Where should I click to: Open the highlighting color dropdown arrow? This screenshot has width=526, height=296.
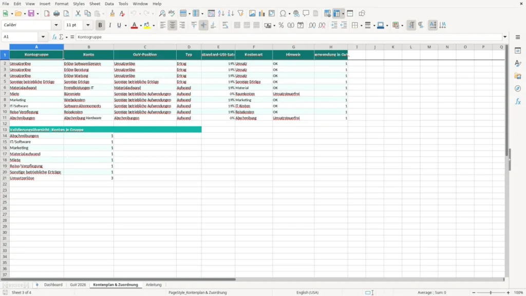click(154, 25)
